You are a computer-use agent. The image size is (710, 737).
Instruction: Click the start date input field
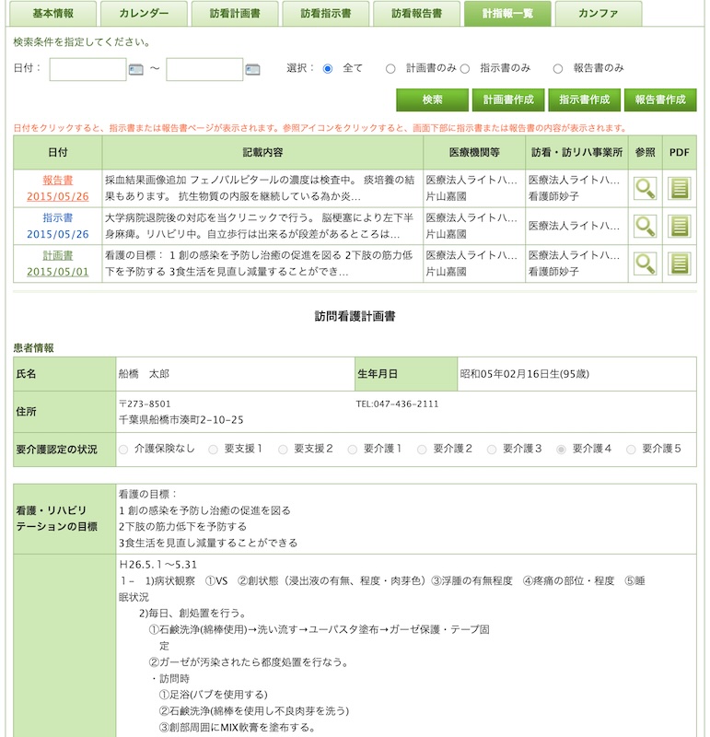[87, 69]
